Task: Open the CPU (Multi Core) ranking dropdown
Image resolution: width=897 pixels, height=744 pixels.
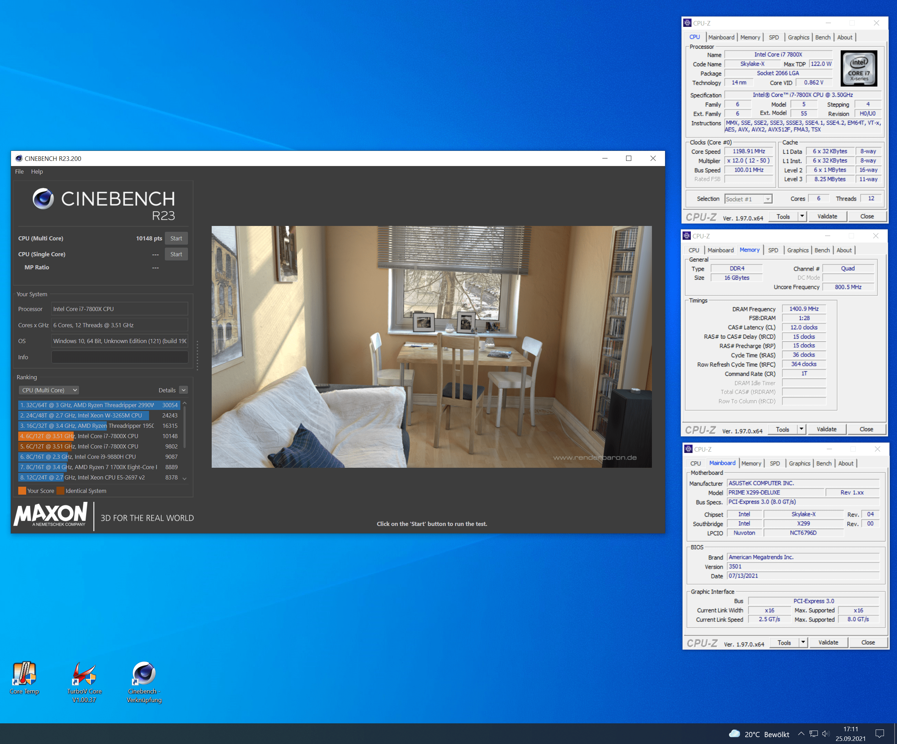Action: click(49, 390)
